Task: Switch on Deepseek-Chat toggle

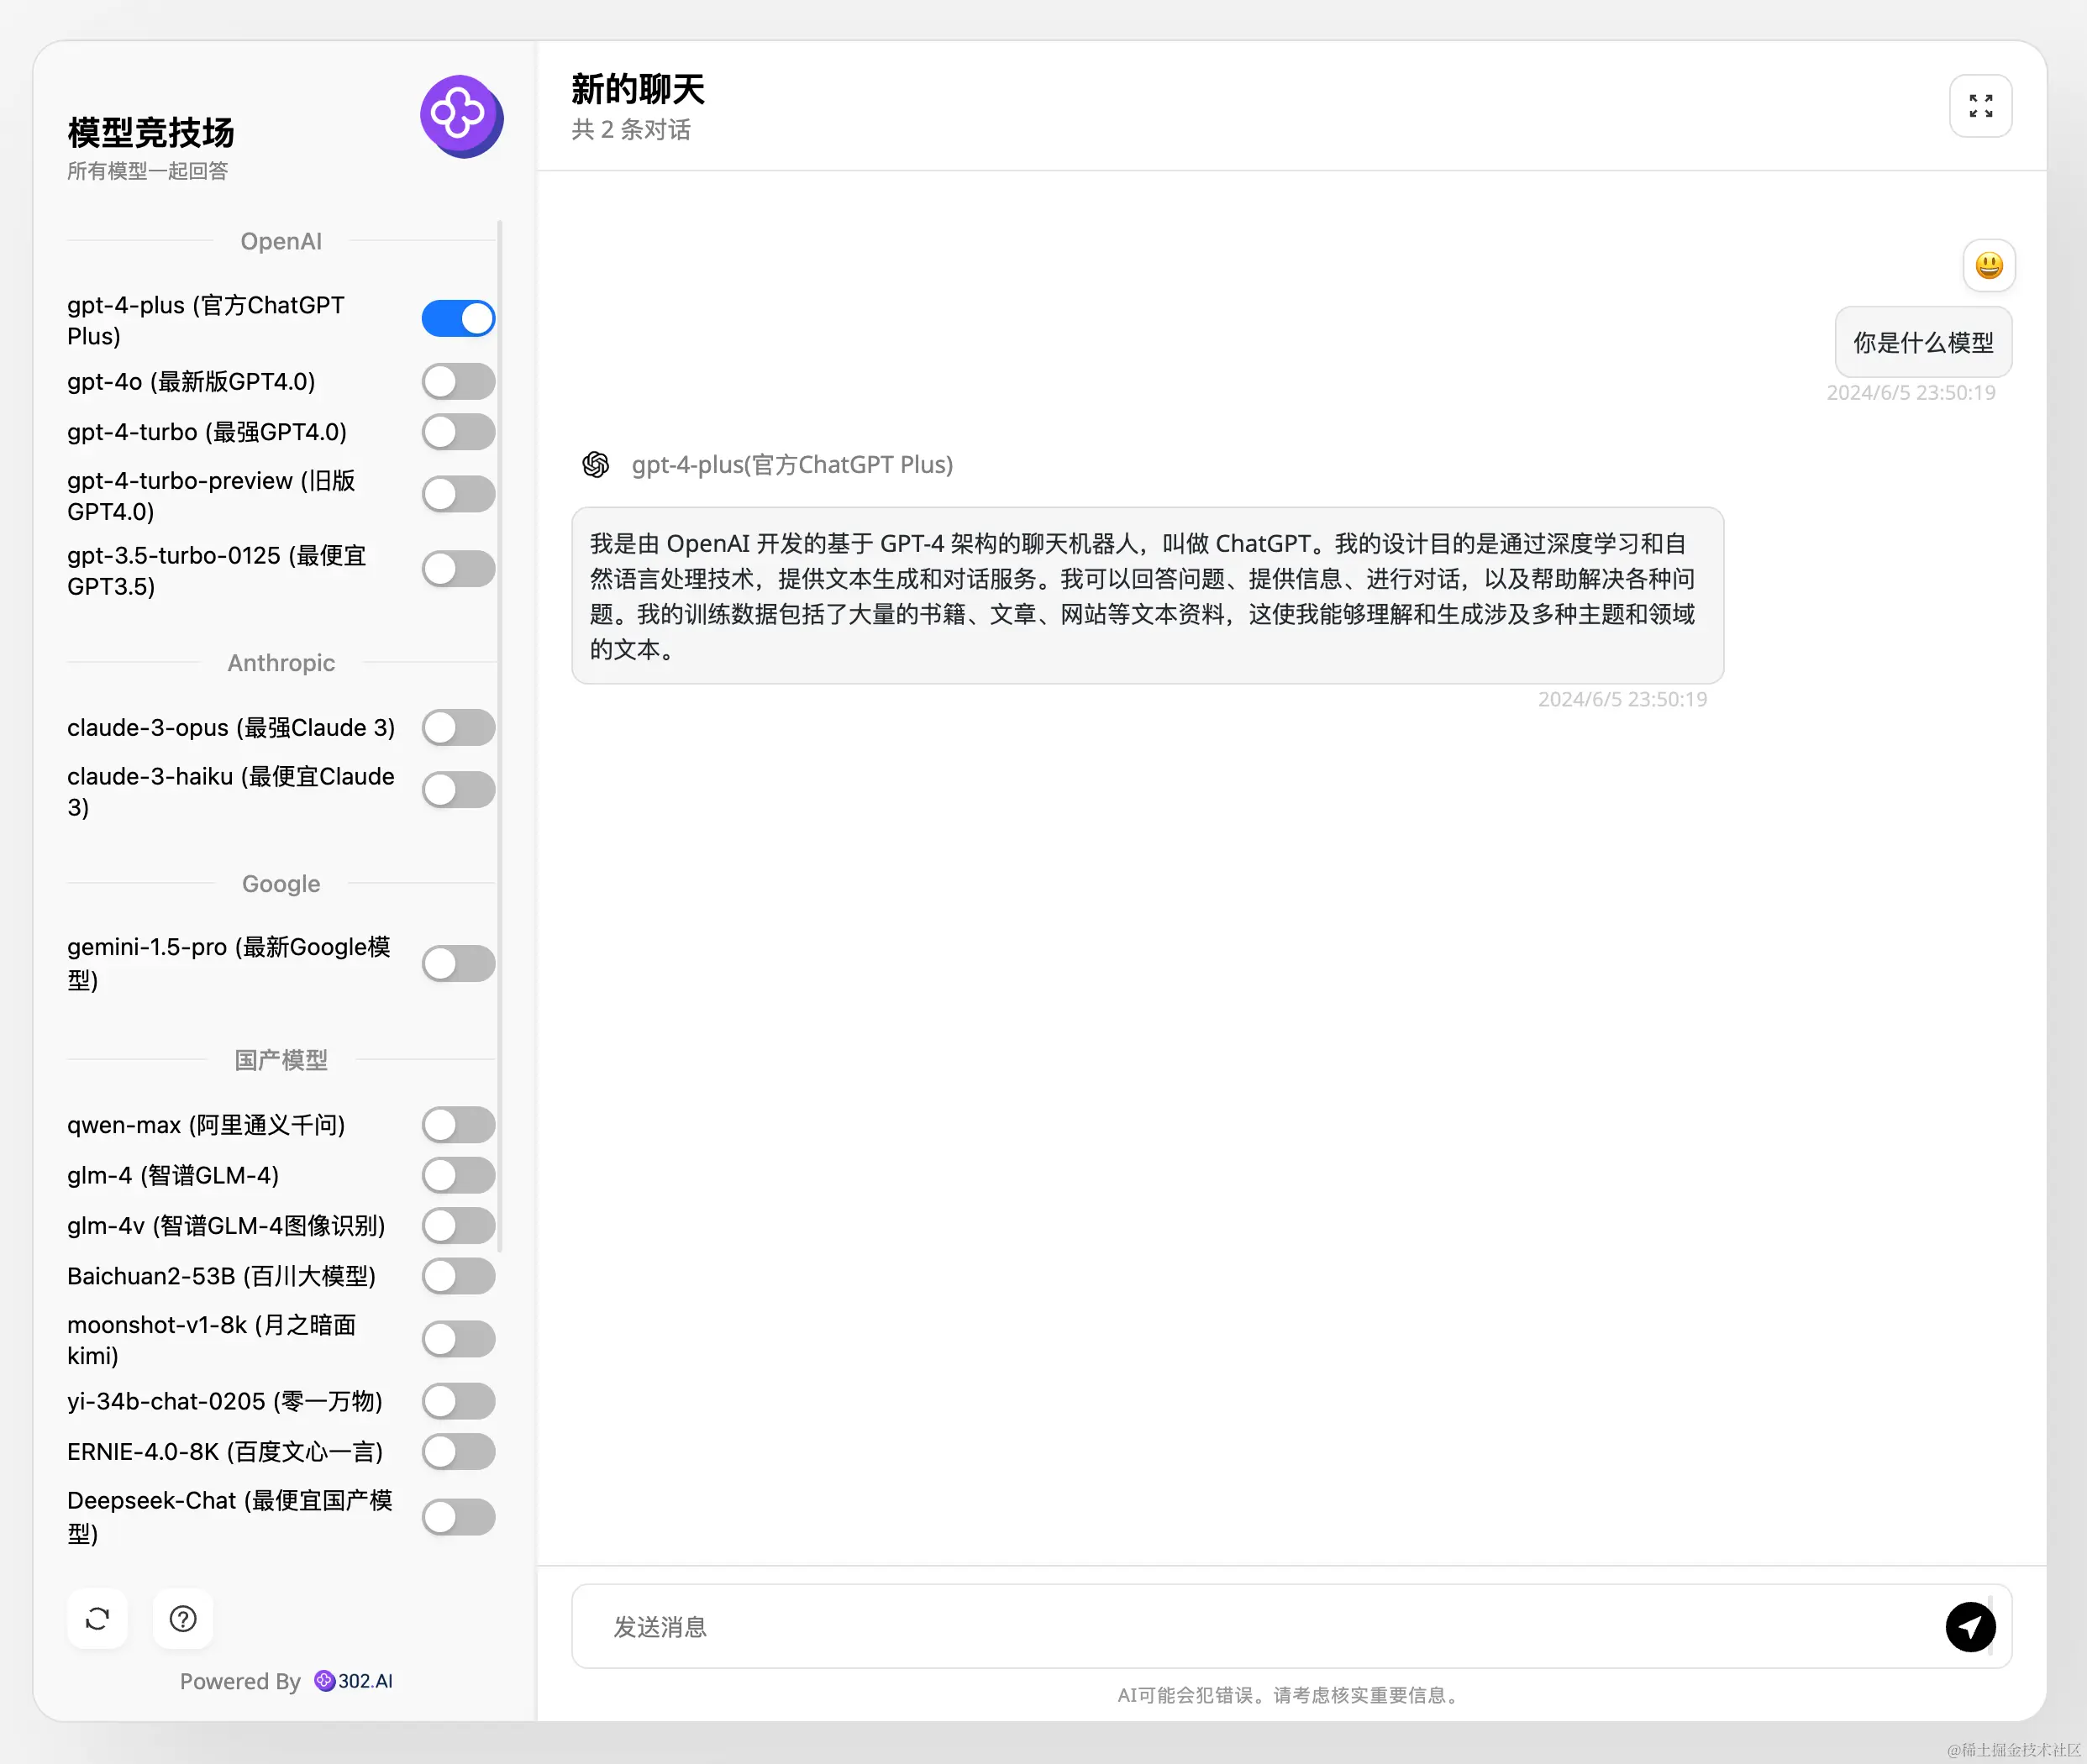Action: [458, 1517]
